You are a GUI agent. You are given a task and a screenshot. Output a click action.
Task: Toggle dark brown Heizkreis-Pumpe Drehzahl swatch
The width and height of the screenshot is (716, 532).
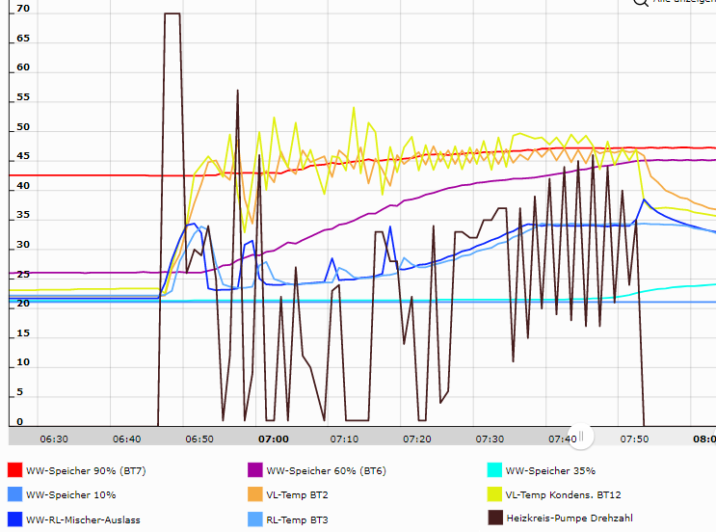(x=495, y=518)
